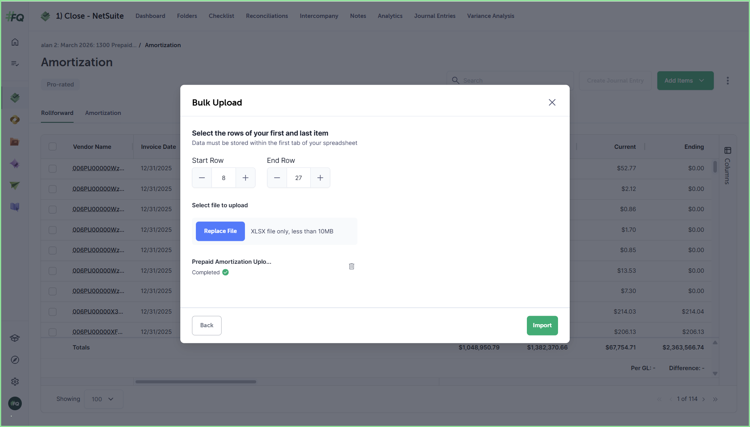Open the Reconciliations menu
The image size is (750, 427).
pos(267,16)
